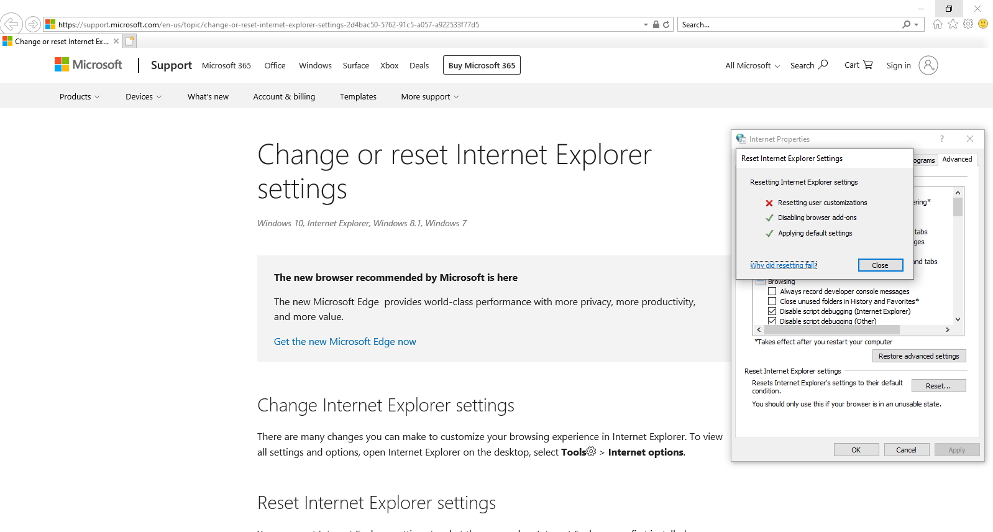
Task: Click the magnifier icon in browser search box
Action: (907, 24)
